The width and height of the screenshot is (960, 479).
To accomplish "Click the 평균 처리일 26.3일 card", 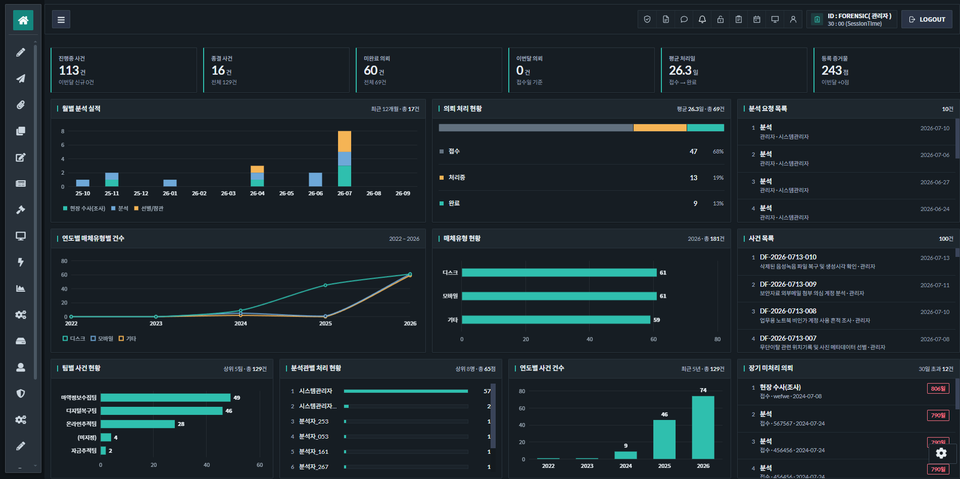I will [734, 70].
